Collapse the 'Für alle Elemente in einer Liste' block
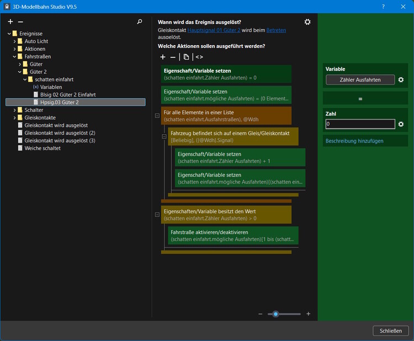The image size is (414, 341). click(x=157, y=116)
